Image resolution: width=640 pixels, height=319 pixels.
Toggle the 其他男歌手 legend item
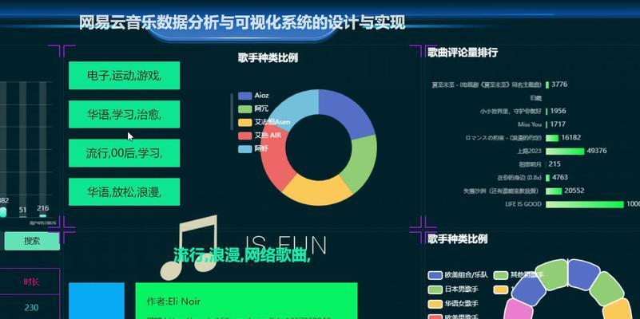(519, 275)
